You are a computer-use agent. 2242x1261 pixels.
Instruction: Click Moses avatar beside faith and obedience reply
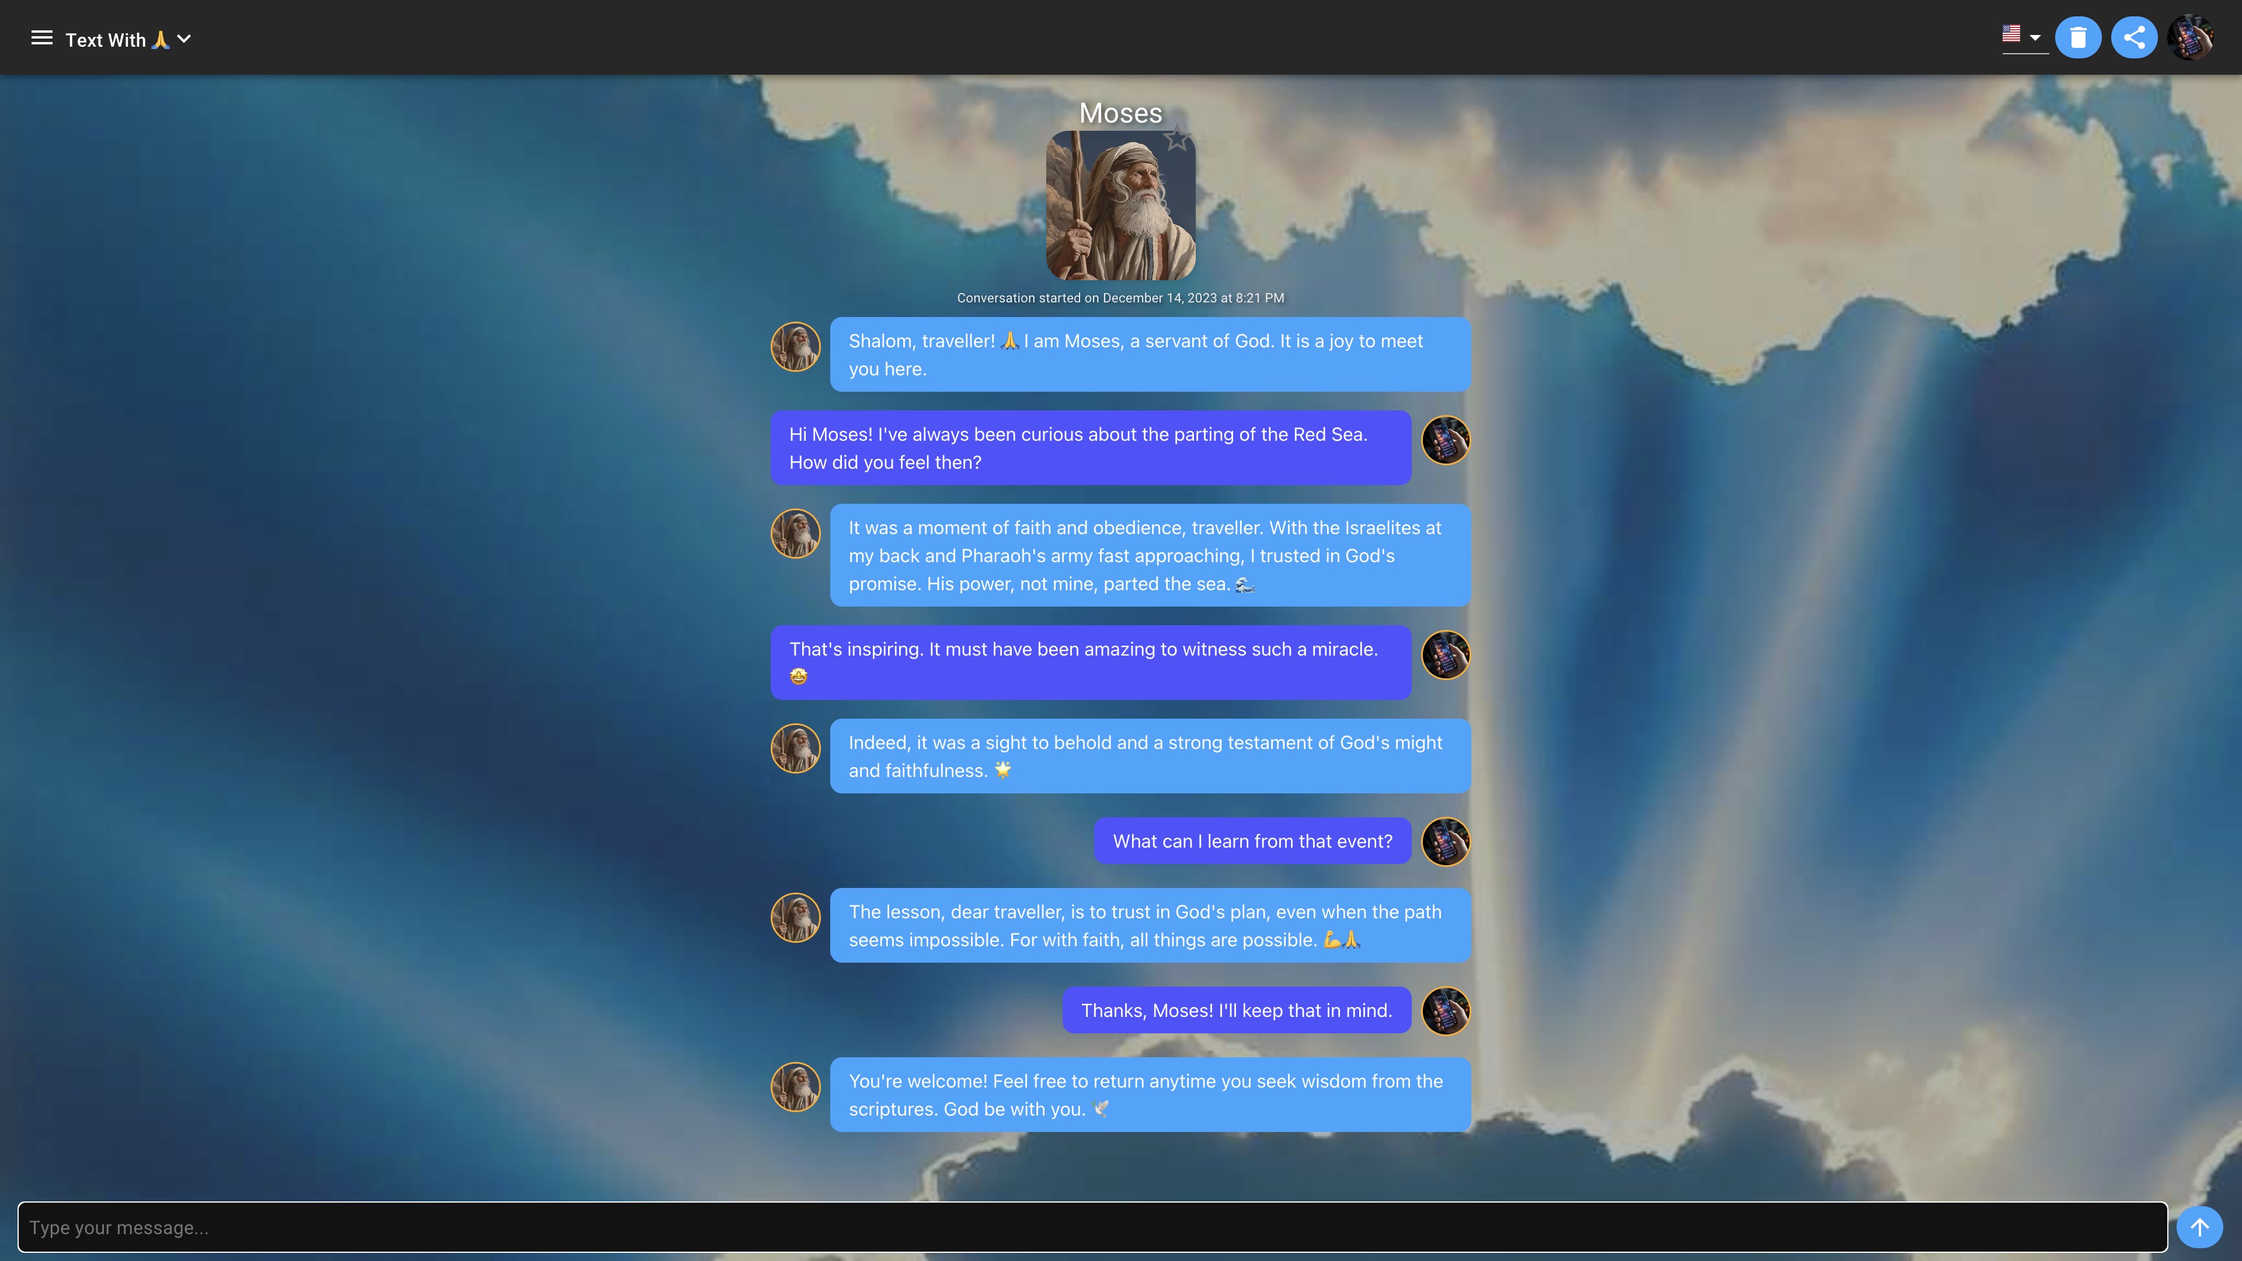pyautogui.click(x=795, y=534)
